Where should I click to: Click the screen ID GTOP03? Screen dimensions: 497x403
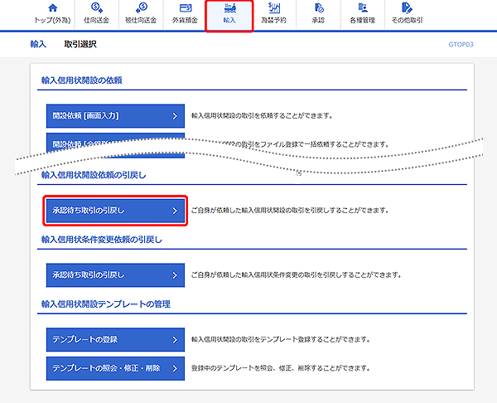[461, 45]
